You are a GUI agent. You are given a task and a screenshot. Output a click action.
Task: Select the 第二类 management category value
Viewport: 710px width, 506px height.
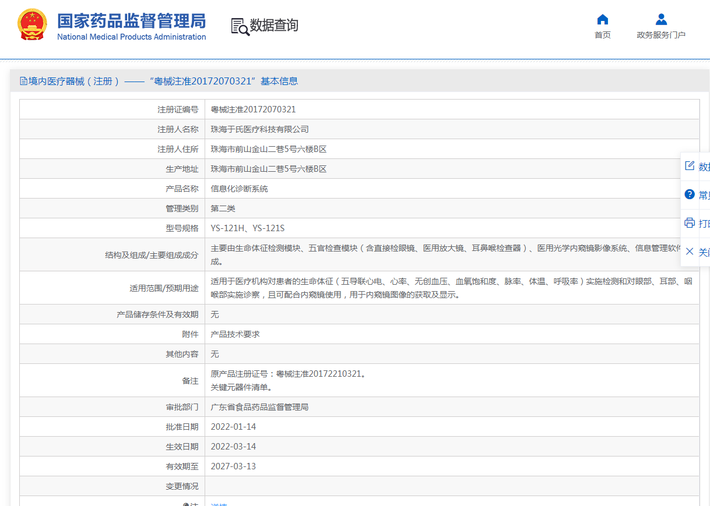coord(223,208)
